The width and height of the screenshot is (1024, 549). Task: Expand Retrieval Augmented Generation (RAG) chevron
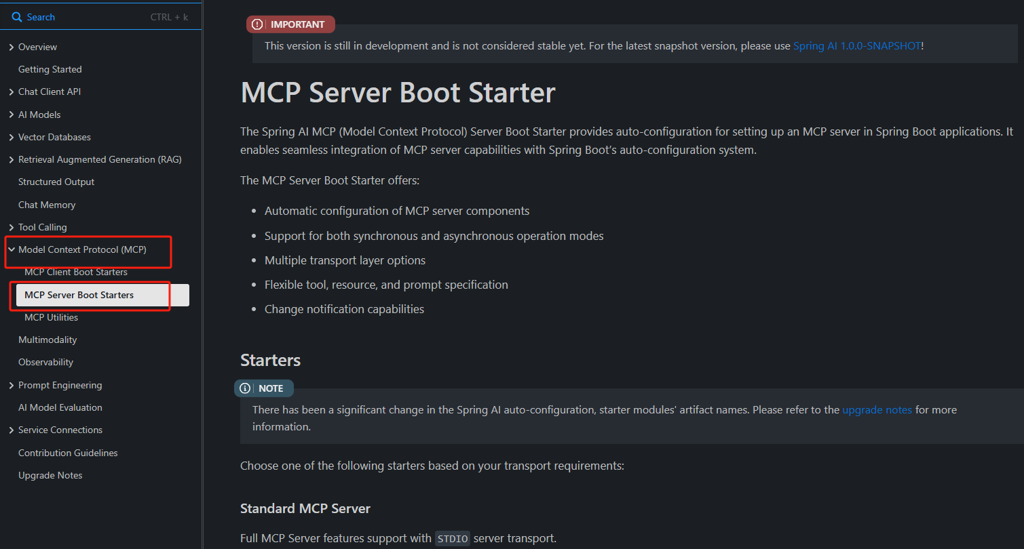click(12, 160)
